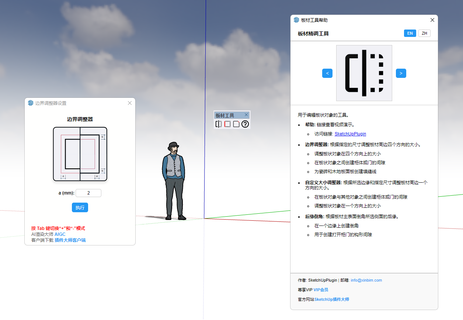Click the 执行 execute button
This screenshot has width=463, height=320.
tap(80, 207)
